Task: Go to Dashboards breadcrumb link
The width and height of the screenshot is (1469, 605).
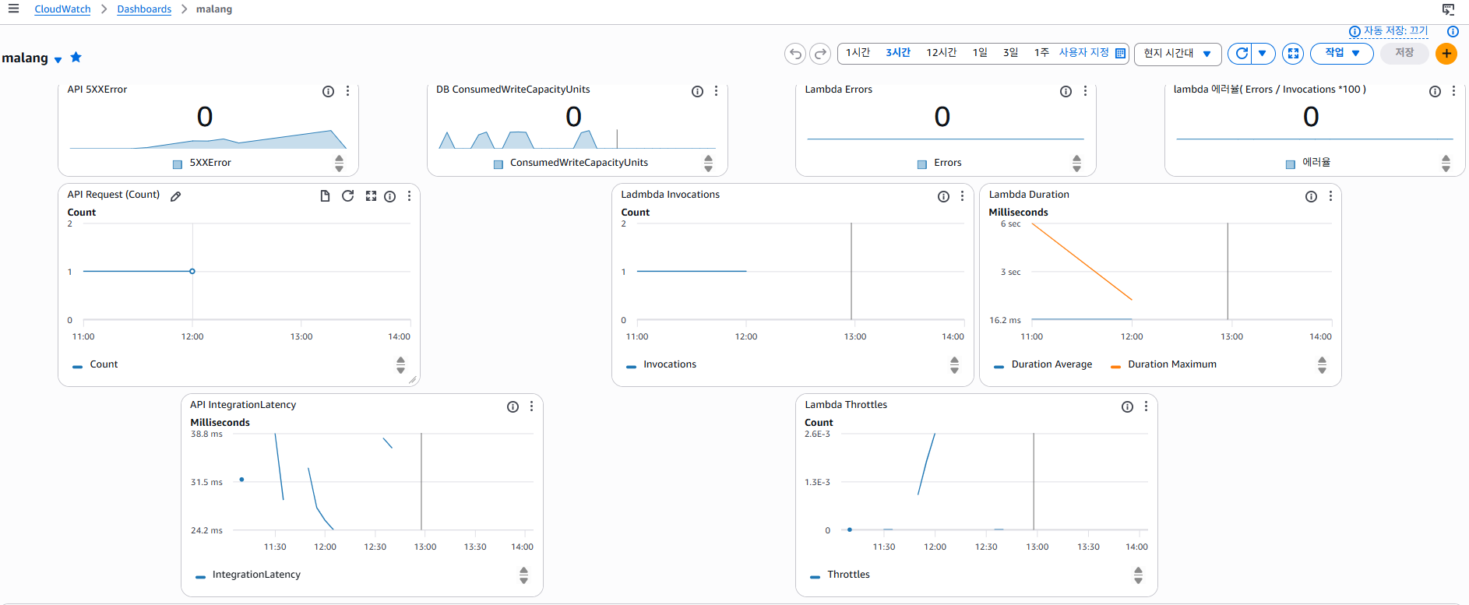Action: pyautogui.click(x=144, y=9)
